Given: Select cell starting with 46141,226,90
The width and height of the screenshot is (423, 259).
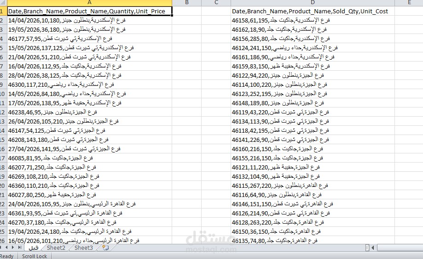Looking at the screenshot, I should pos(313,140).
